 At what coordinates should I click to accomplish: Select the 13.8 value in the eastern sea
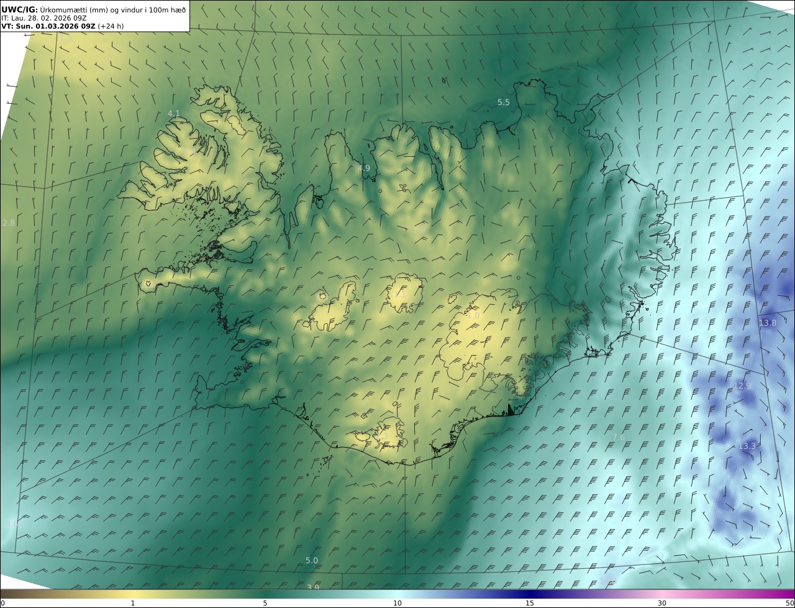click(x=768, y=323)
